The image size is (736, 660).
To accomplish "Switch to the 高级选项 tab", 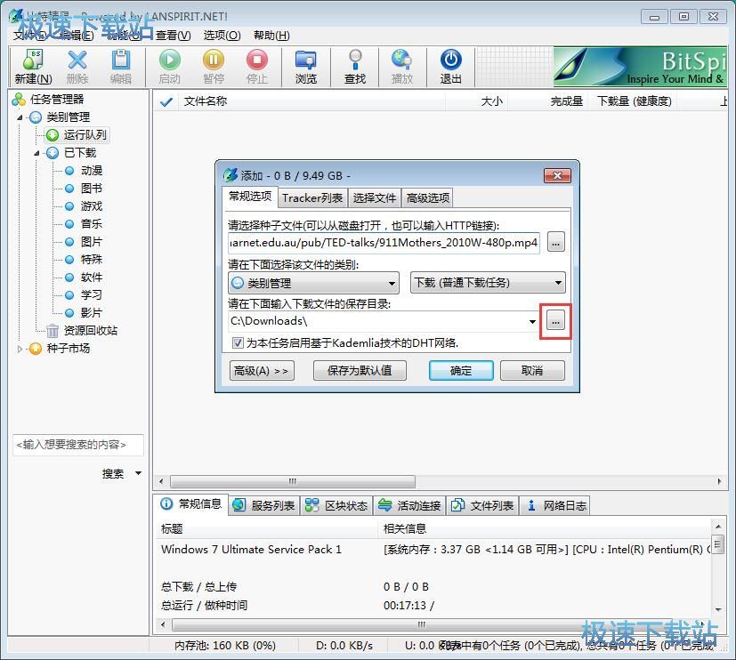I will [427, 198].
